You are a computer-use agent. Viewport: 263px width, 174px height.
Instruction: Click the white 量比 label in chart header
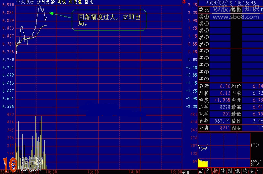pos(89,2)
